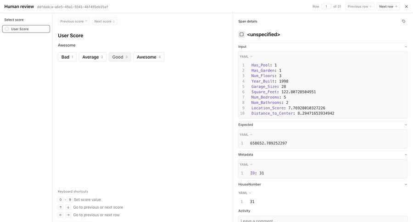Click the Leave a comment field

323,219
